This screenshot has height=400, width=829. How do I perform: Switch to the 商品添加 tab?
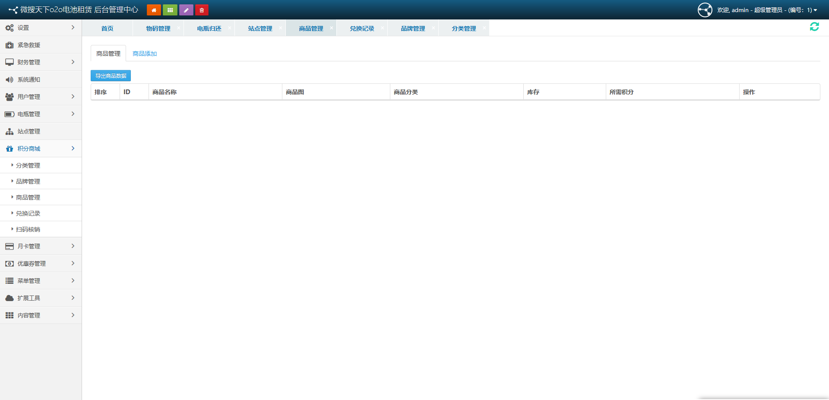click(145, 54)
